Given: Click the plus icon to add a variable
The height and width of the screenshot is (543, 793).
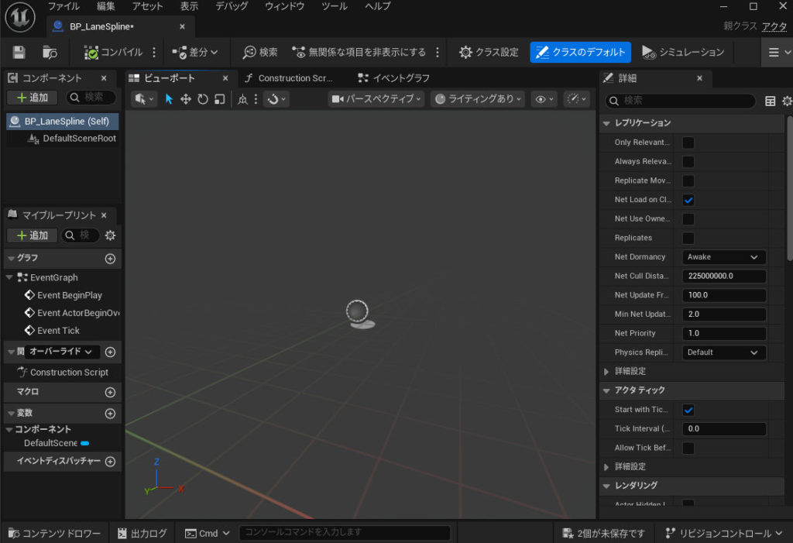Looking at the screenshot, I should coord(110,414).
